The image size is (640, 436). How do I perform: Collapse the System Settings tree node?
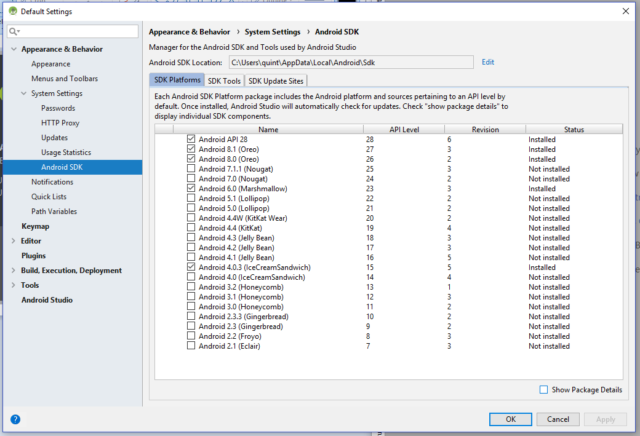pos(24,93)
